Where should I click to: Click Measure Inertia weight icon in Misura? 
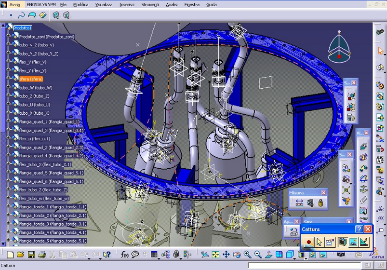(x=320, y=203)
